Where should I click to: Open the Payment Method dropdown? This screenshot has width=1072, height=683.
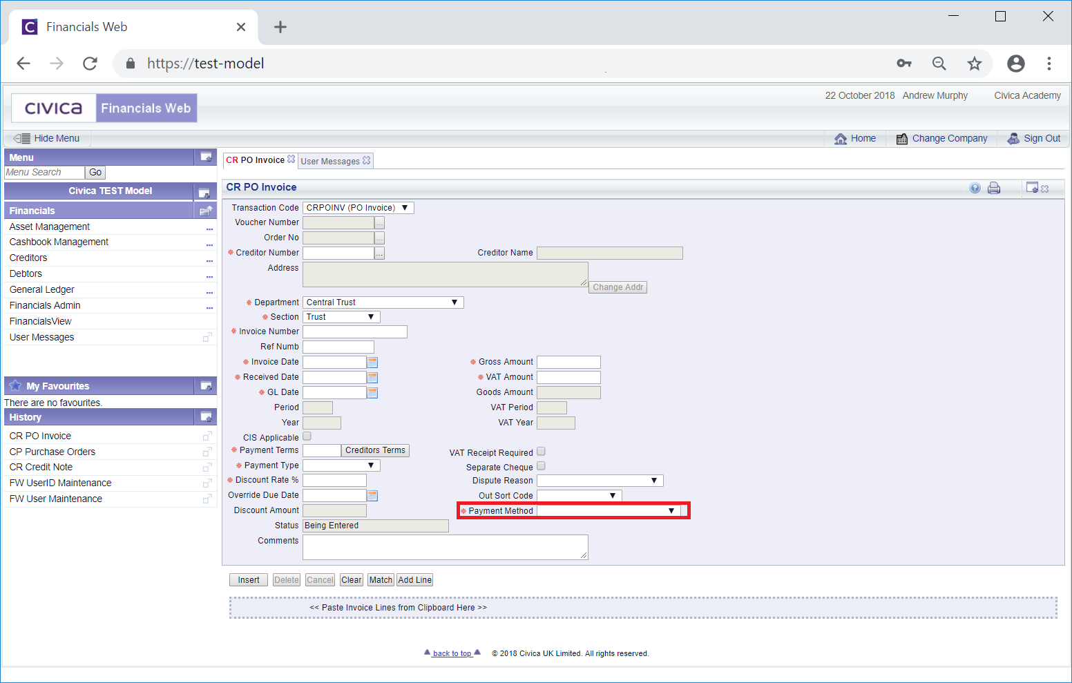coord(609,511)
